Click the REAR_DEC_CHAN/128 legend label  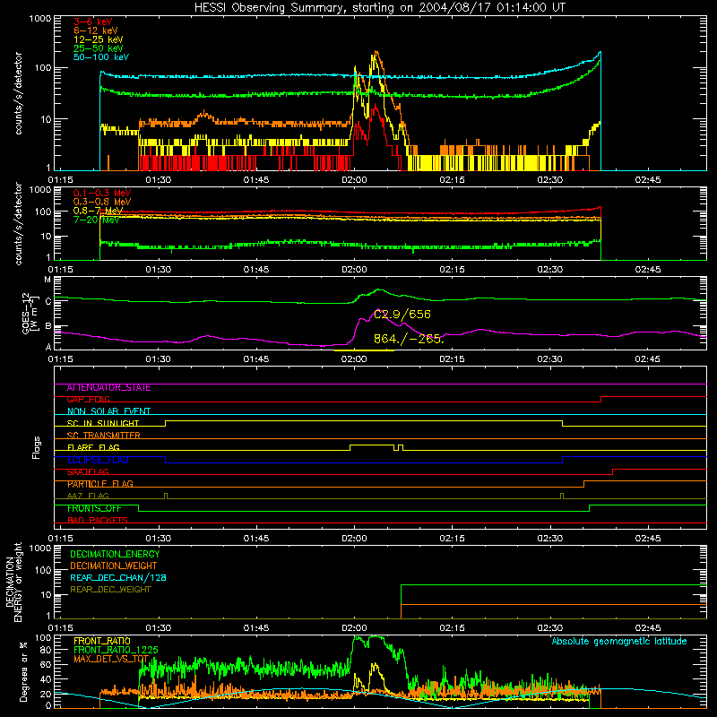(x=118, y=577)
